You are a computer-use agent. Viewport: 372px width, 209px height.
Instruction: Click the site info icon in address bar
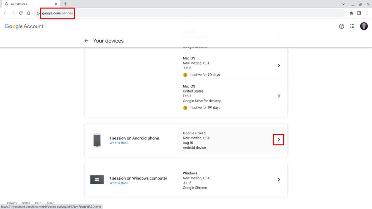pyautogui.click(x=37, y=13)
